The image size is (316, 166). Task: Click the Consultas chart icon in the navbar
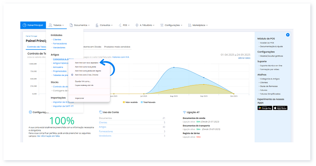[97, 25]
